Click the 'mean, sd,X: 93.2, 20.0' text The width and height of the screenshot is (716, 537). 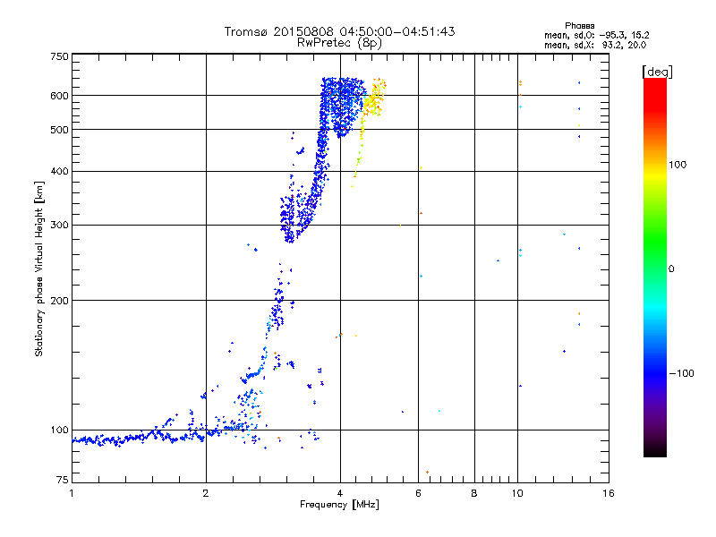click(595, 45)
